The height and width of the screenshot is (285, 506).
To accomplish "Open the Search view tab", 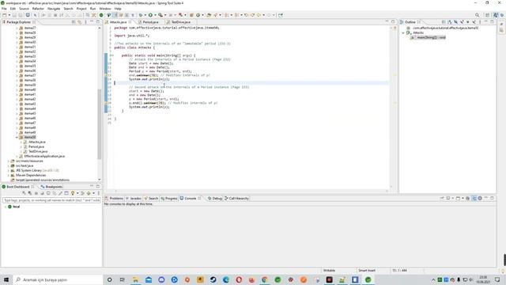I will coord(151,198).
